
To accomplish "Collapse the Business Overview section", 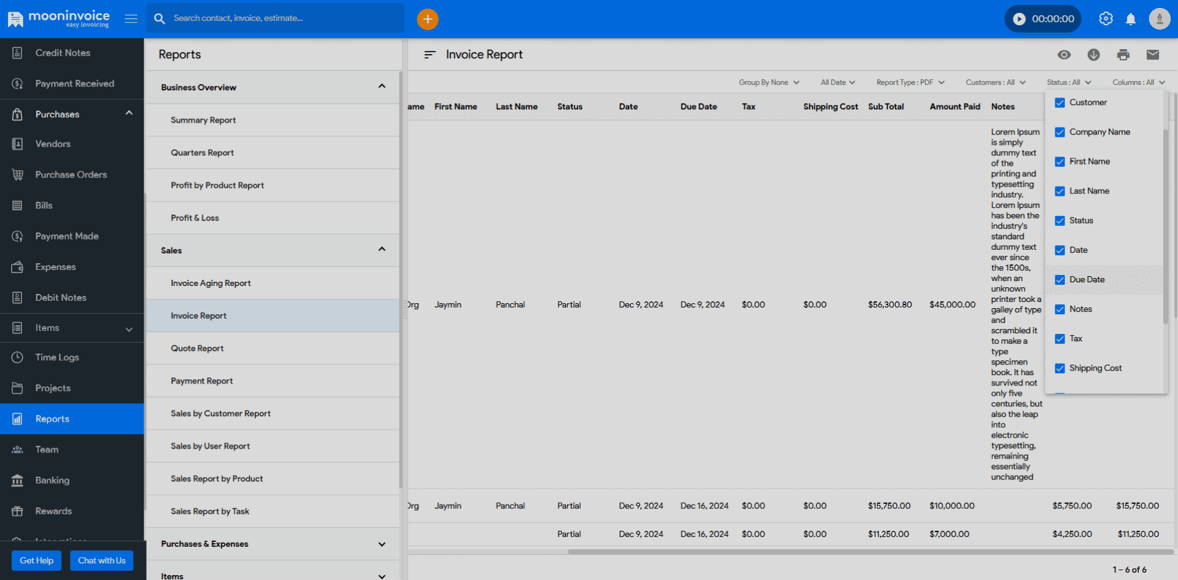I will pos(273,87).
